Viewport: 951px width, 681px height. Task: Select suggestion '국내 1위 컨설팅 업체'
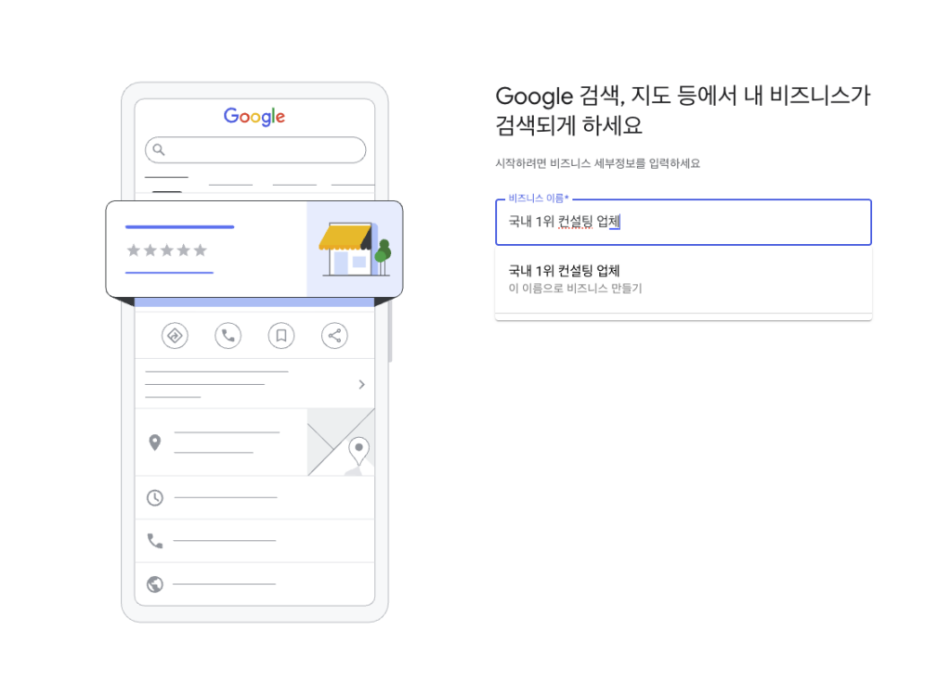tap(564, 271)
